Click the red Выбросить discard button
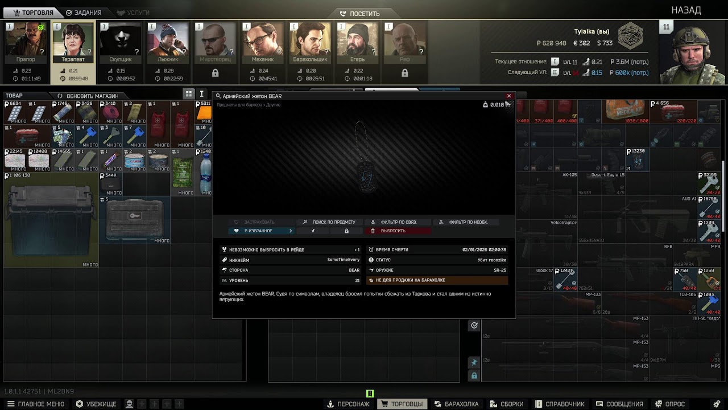728x410 pixels. (x=398, y=231)
